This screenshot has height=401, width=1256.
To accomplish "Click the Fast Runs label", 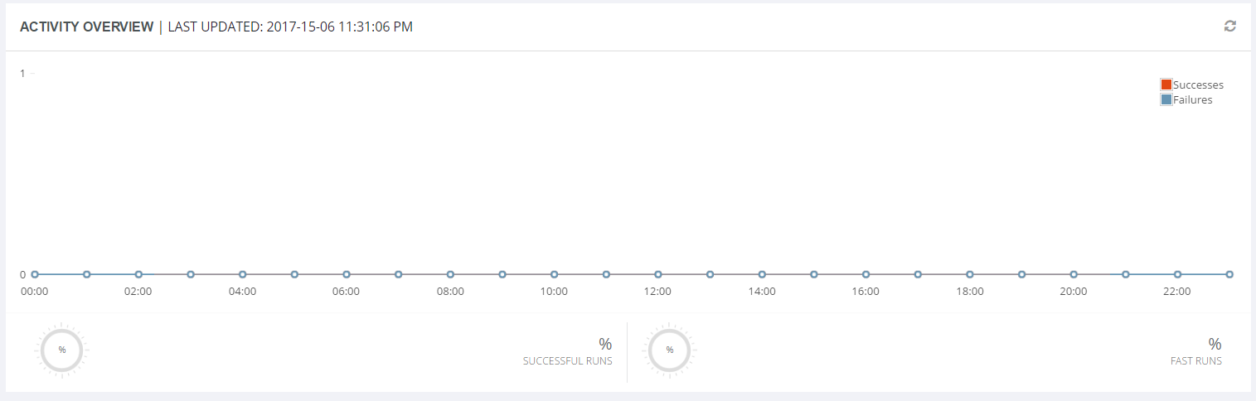I will pyautogui.click(x=1195, y=361).
